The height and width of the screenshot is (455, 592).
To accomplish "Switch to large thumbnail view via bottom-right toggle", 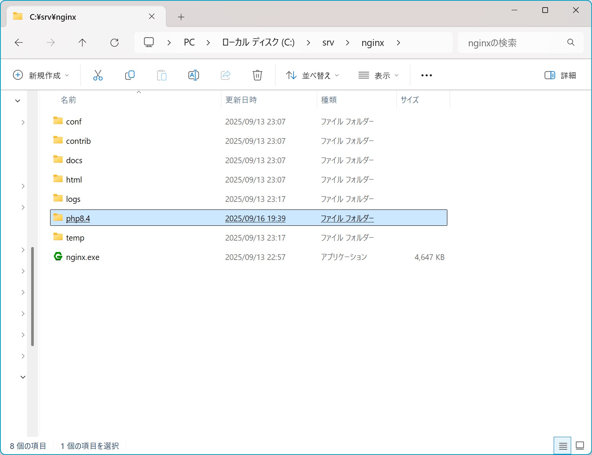I will coord(579,446).
